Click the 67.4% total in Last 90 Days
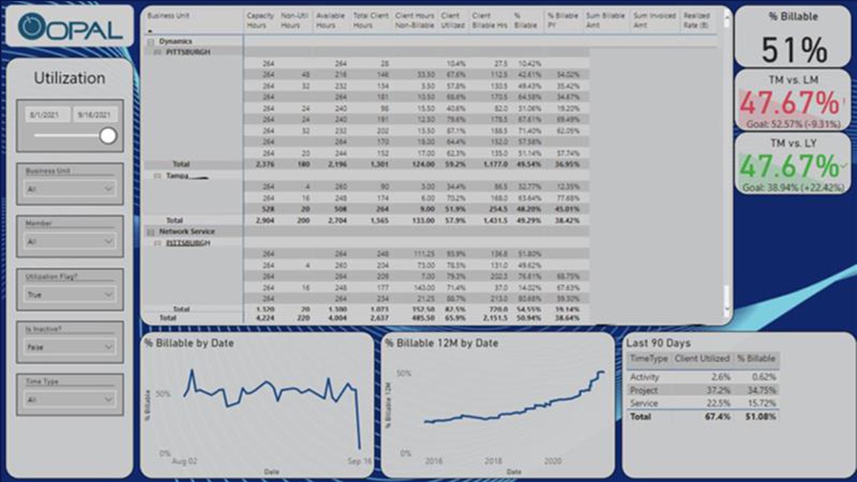Image resolution: width=857 pixels, height=482 pixels. click(x=719, y=416)
